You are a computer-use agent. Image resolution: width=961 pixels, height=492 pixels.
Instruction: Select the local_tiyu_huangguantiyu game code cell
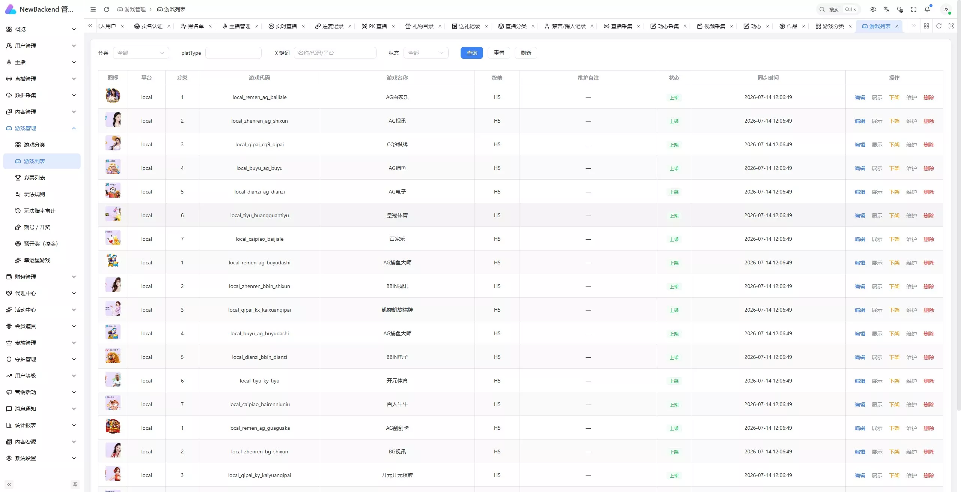(259, 215)
